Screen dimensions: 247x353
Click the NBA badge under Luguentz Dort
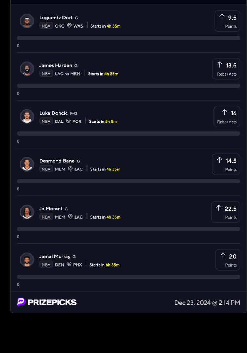click(46, 26)
